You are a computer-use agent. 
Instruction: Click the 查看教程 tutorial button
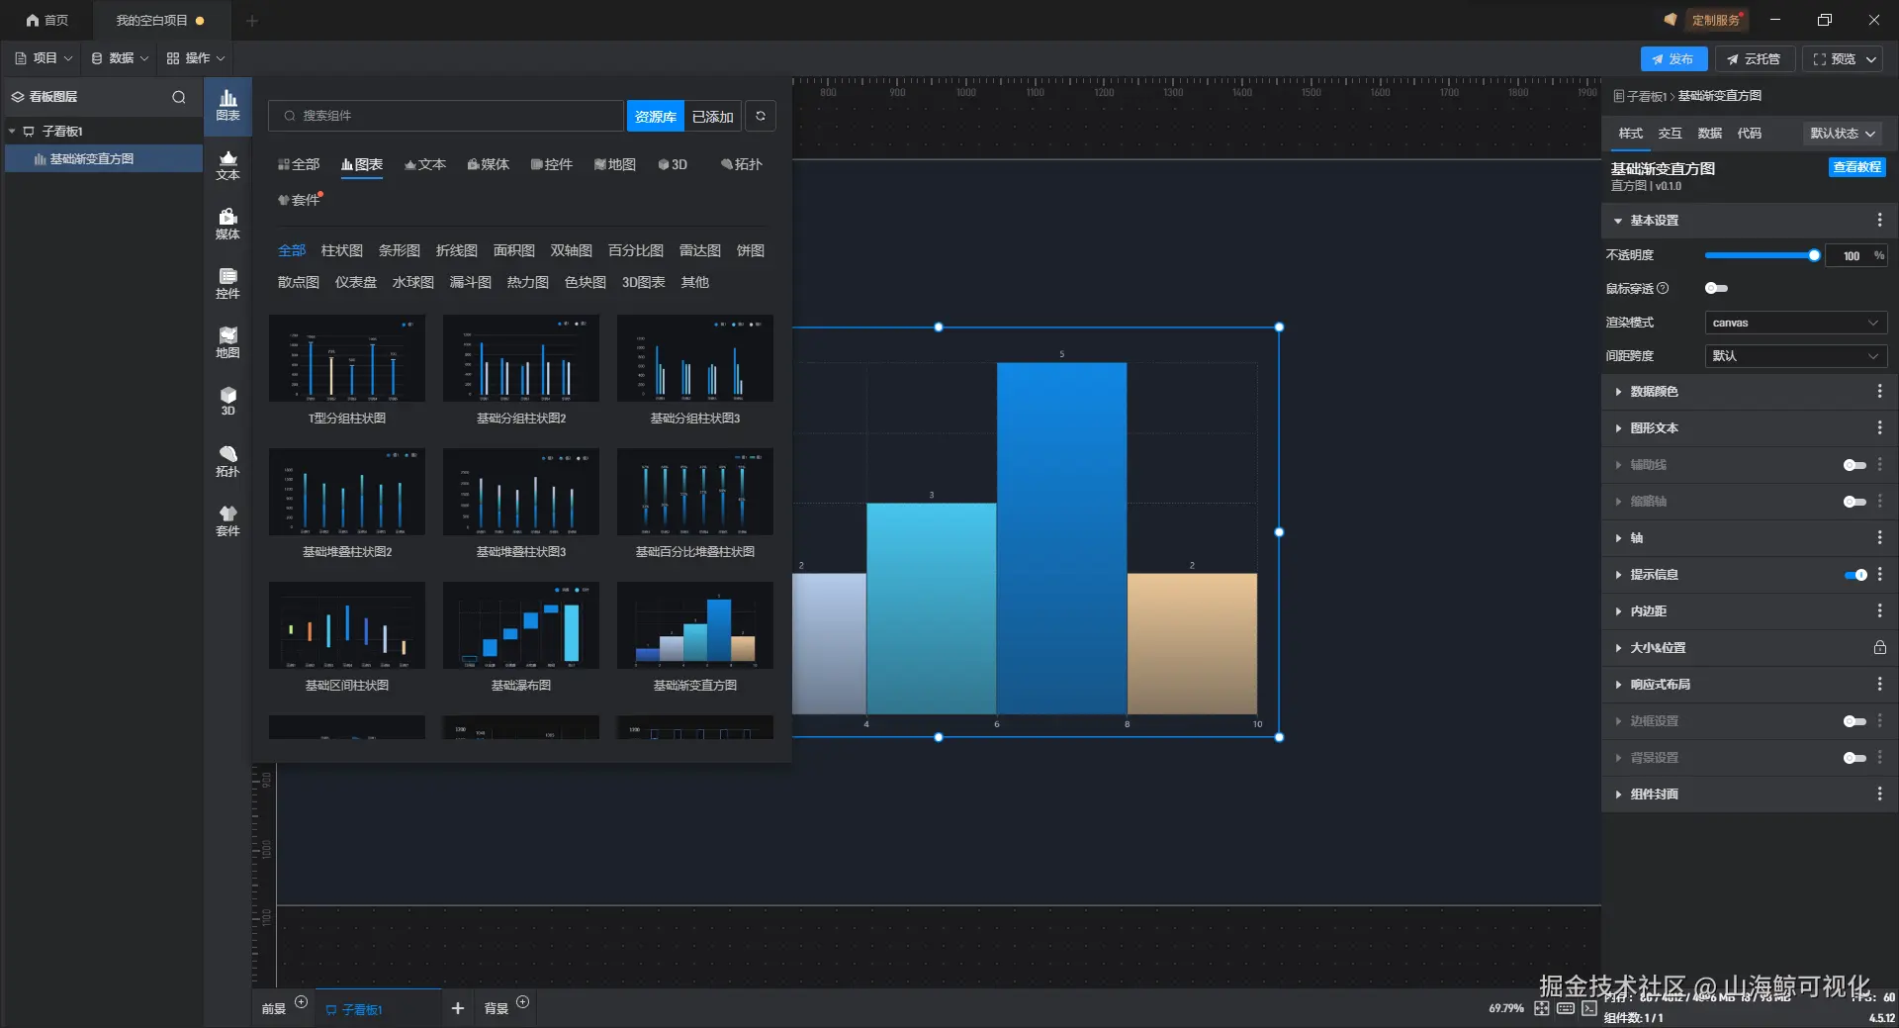click(1856, 167)
